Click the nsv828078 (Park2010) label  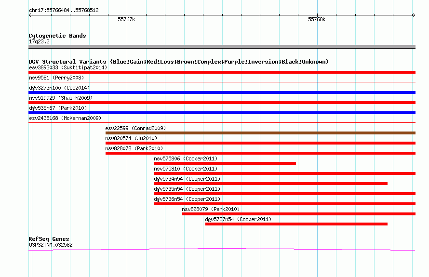tap(134, 148)
